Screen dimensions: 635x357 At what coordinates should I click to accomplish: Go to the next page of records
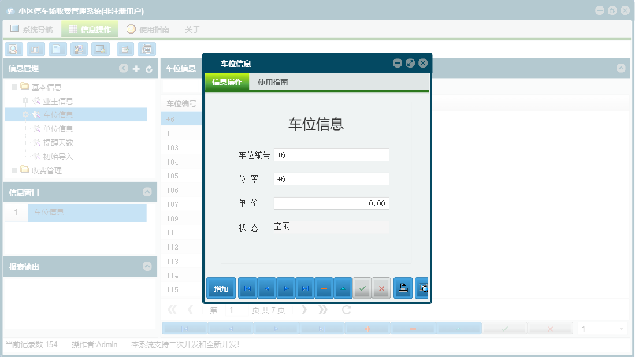[304, 310]
